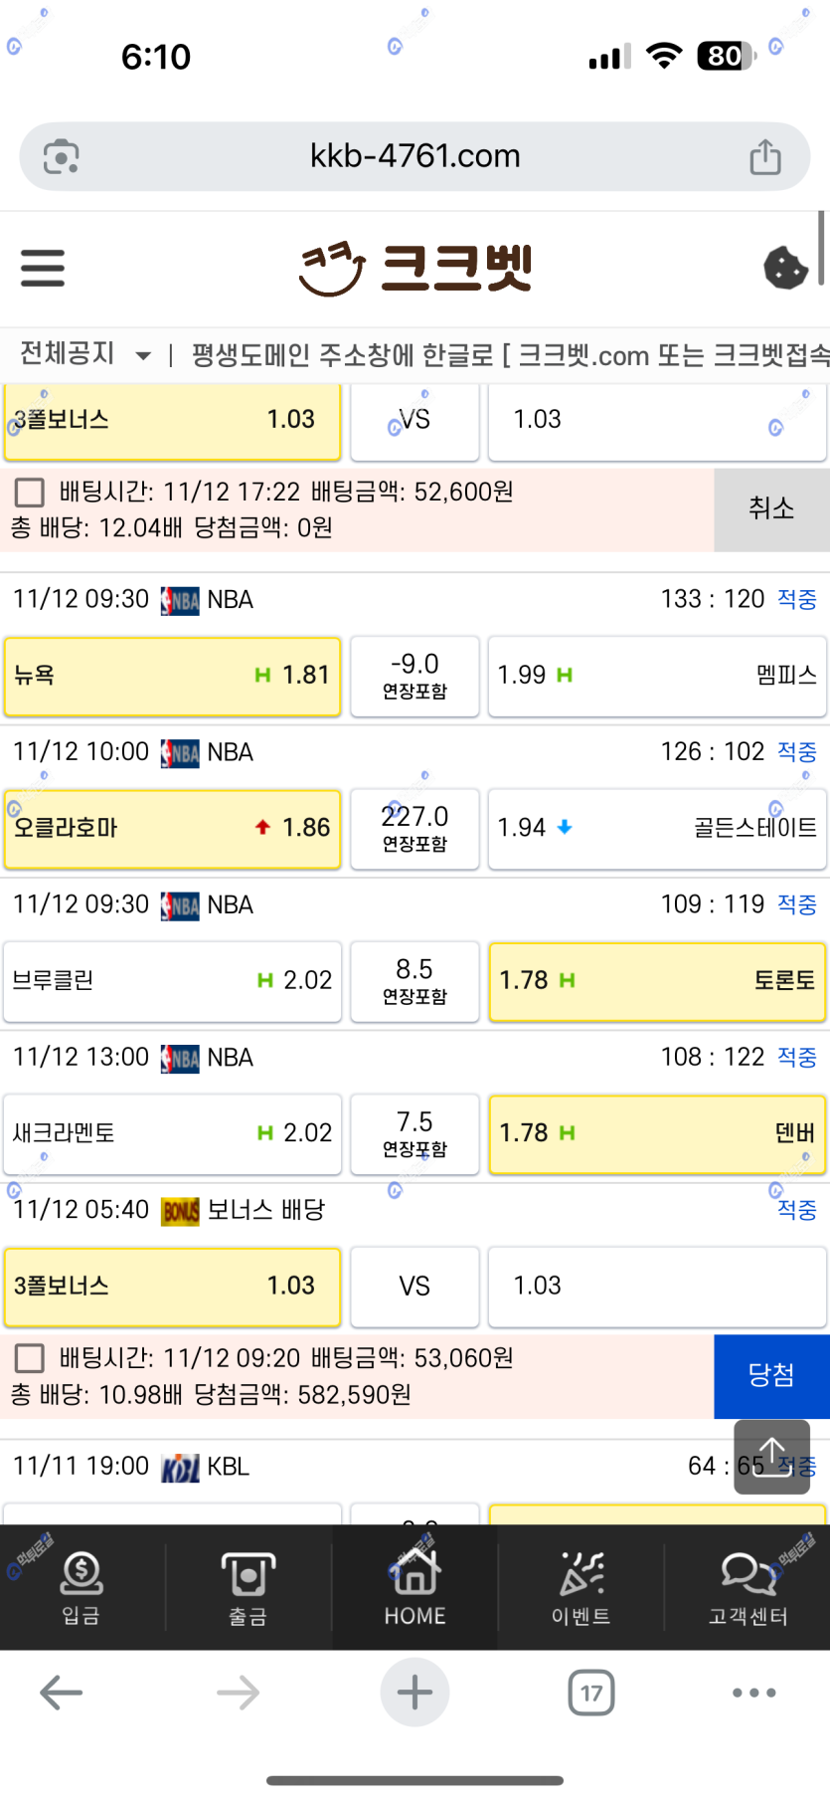The image size is (830, 1801).
Task: Open the browser tabs counter showing 17
Action: coord(591,1693)
